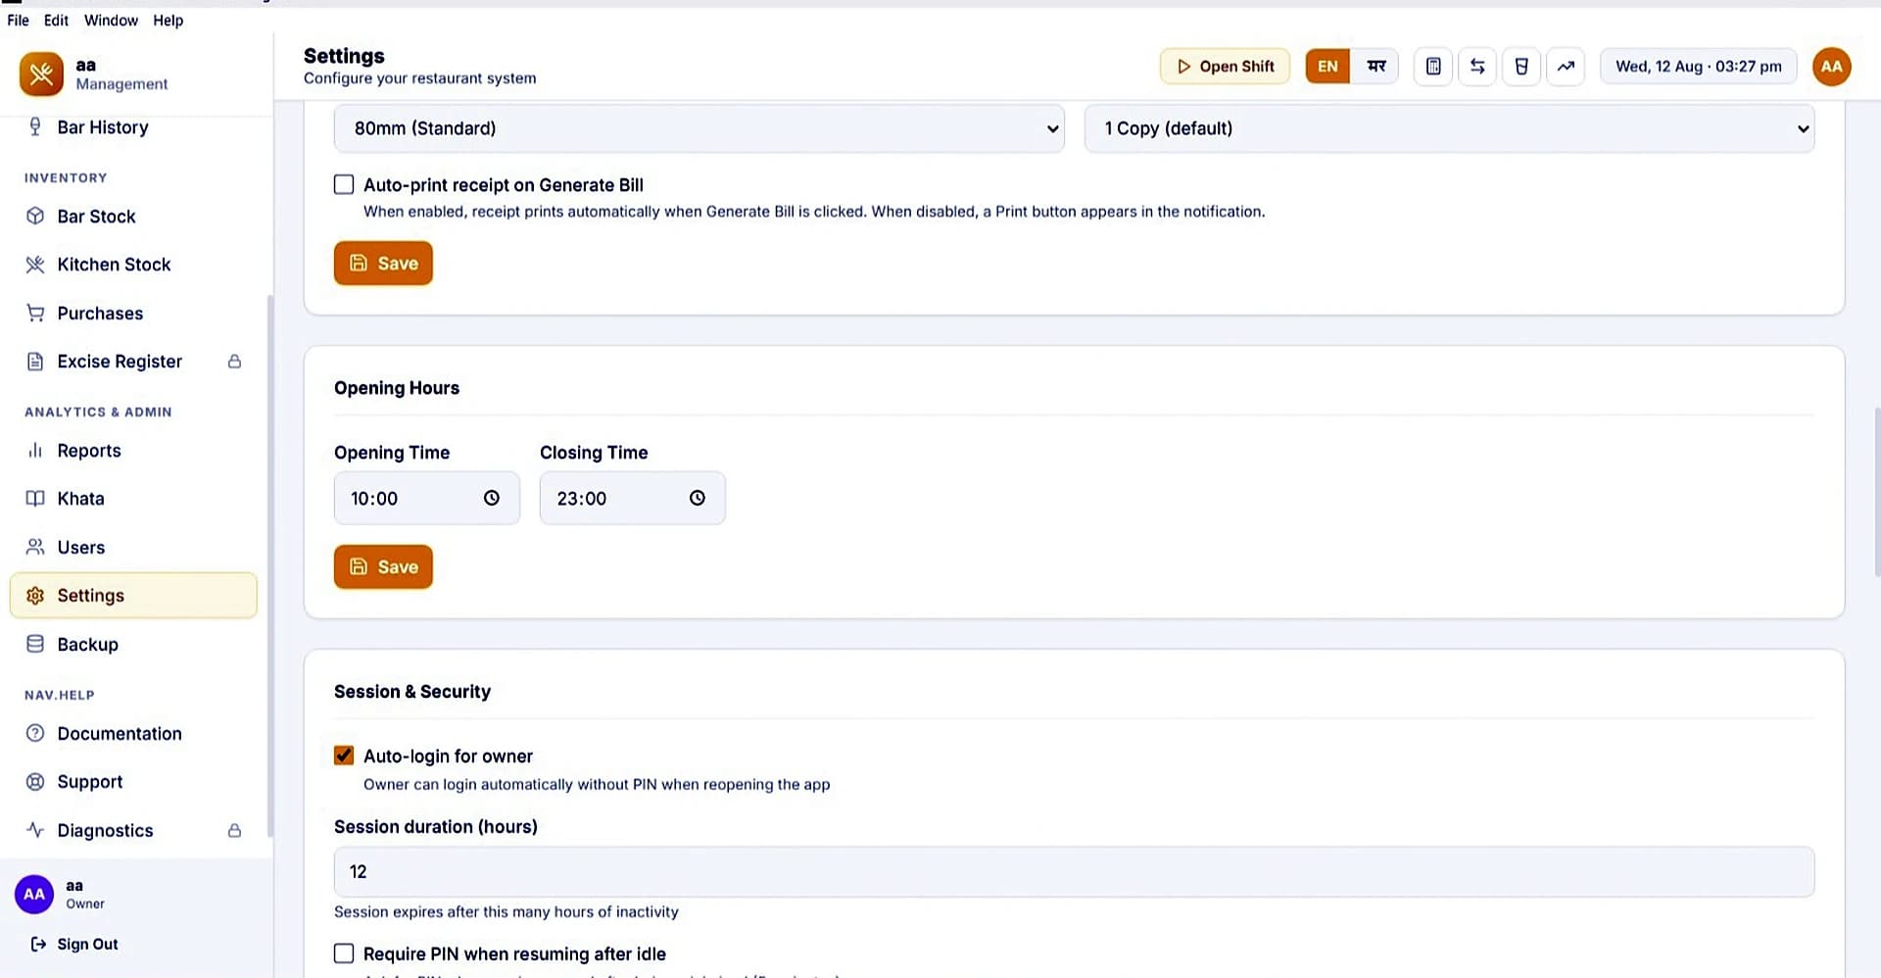Screen dimensions: 1881x978
Task: Open the Edit menu
Action: tap(56, 20)
